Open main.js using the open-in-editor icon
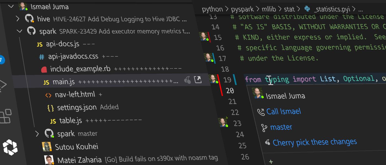Image resolution: width=386 pixels, height=165 pixels. click(x=198, y=79)
